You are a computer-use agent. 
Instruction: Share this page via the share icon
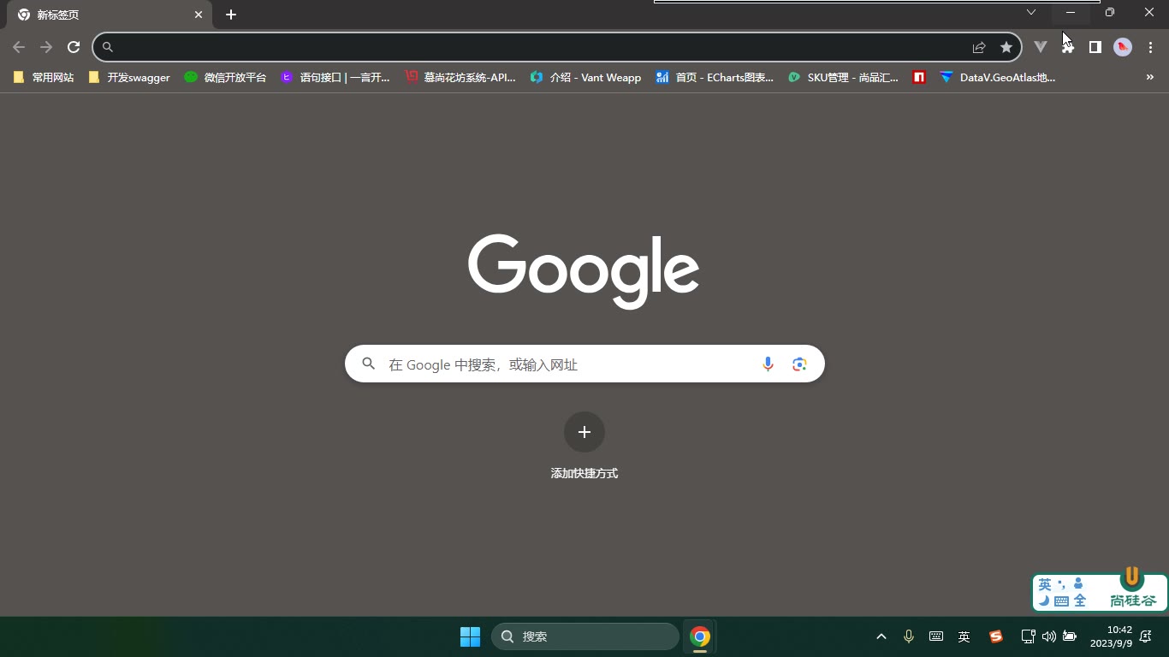click(979, 47)
